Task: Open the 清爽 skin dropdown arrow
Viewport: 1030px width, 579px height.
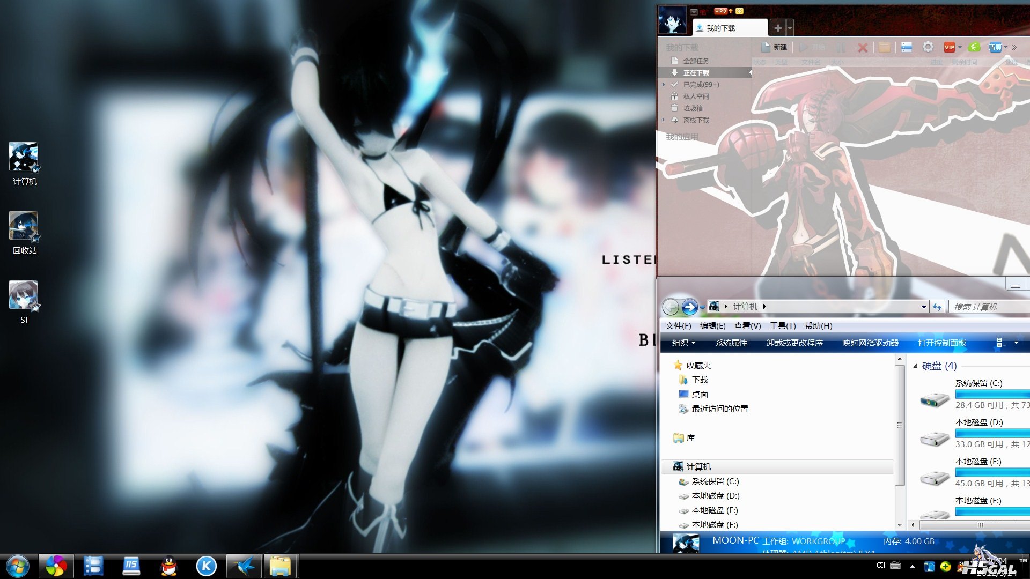Action: tap(1005, 47)
